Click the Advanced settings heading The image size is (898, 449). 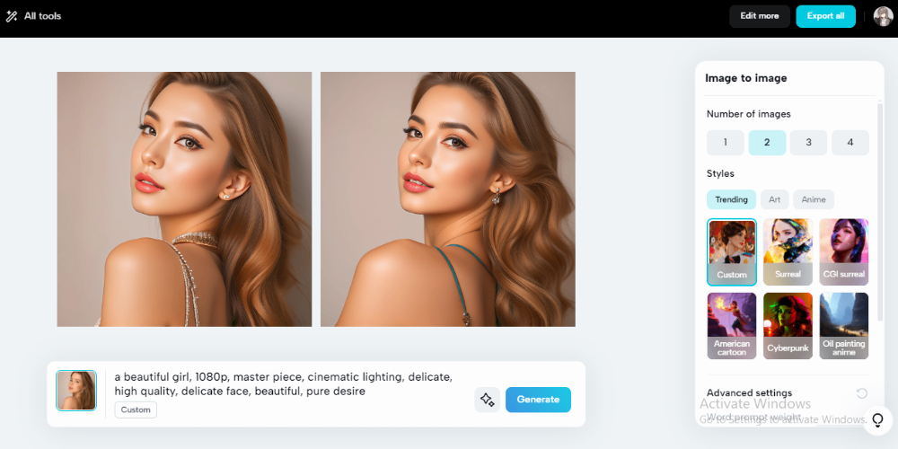(749, 393)
